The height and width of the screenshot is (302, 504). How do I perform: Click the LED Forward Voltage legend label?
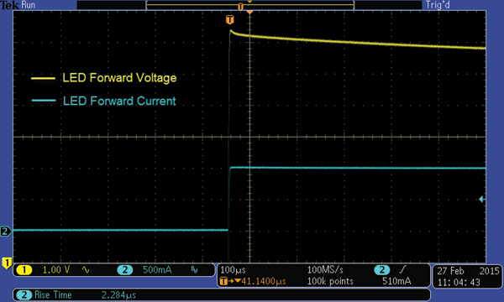point(119,78)
